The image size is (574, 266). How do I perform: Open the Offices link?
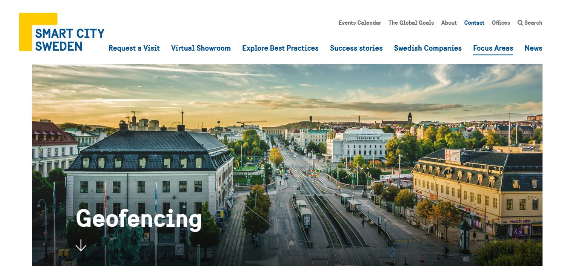coord(501,23)
